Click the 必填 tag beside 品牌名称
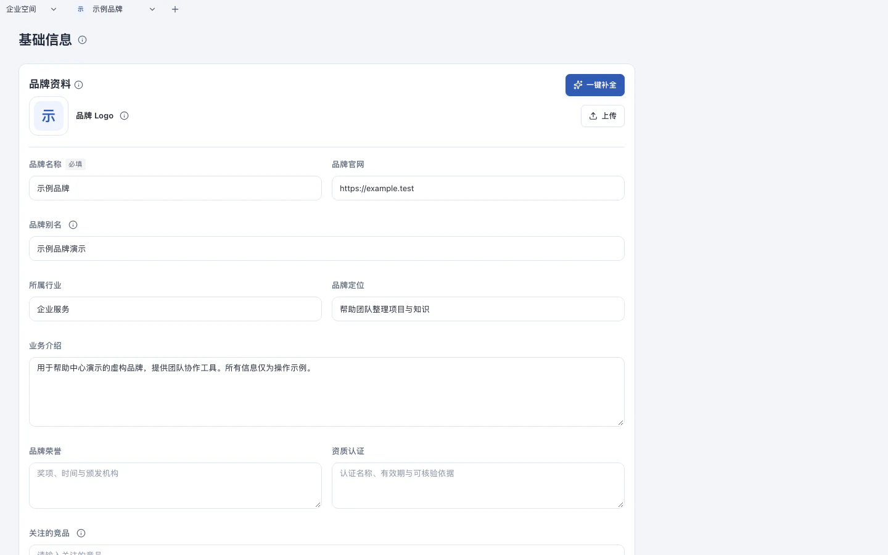 point(75,165)
